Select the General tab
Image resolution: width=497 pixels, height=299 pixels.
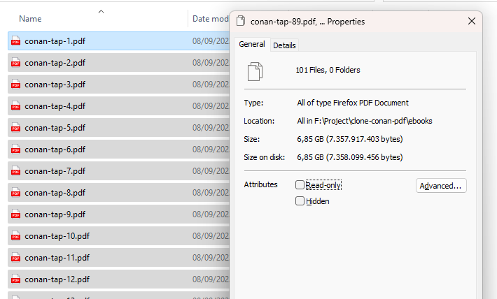(252, 45)
